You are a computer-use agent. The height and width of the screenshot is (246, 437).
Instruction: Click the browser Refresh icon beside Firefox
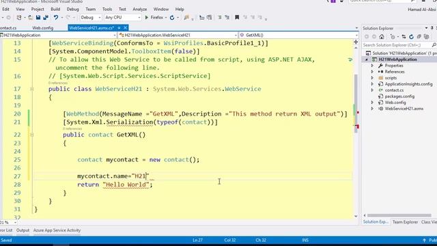(x=172, y=18)
